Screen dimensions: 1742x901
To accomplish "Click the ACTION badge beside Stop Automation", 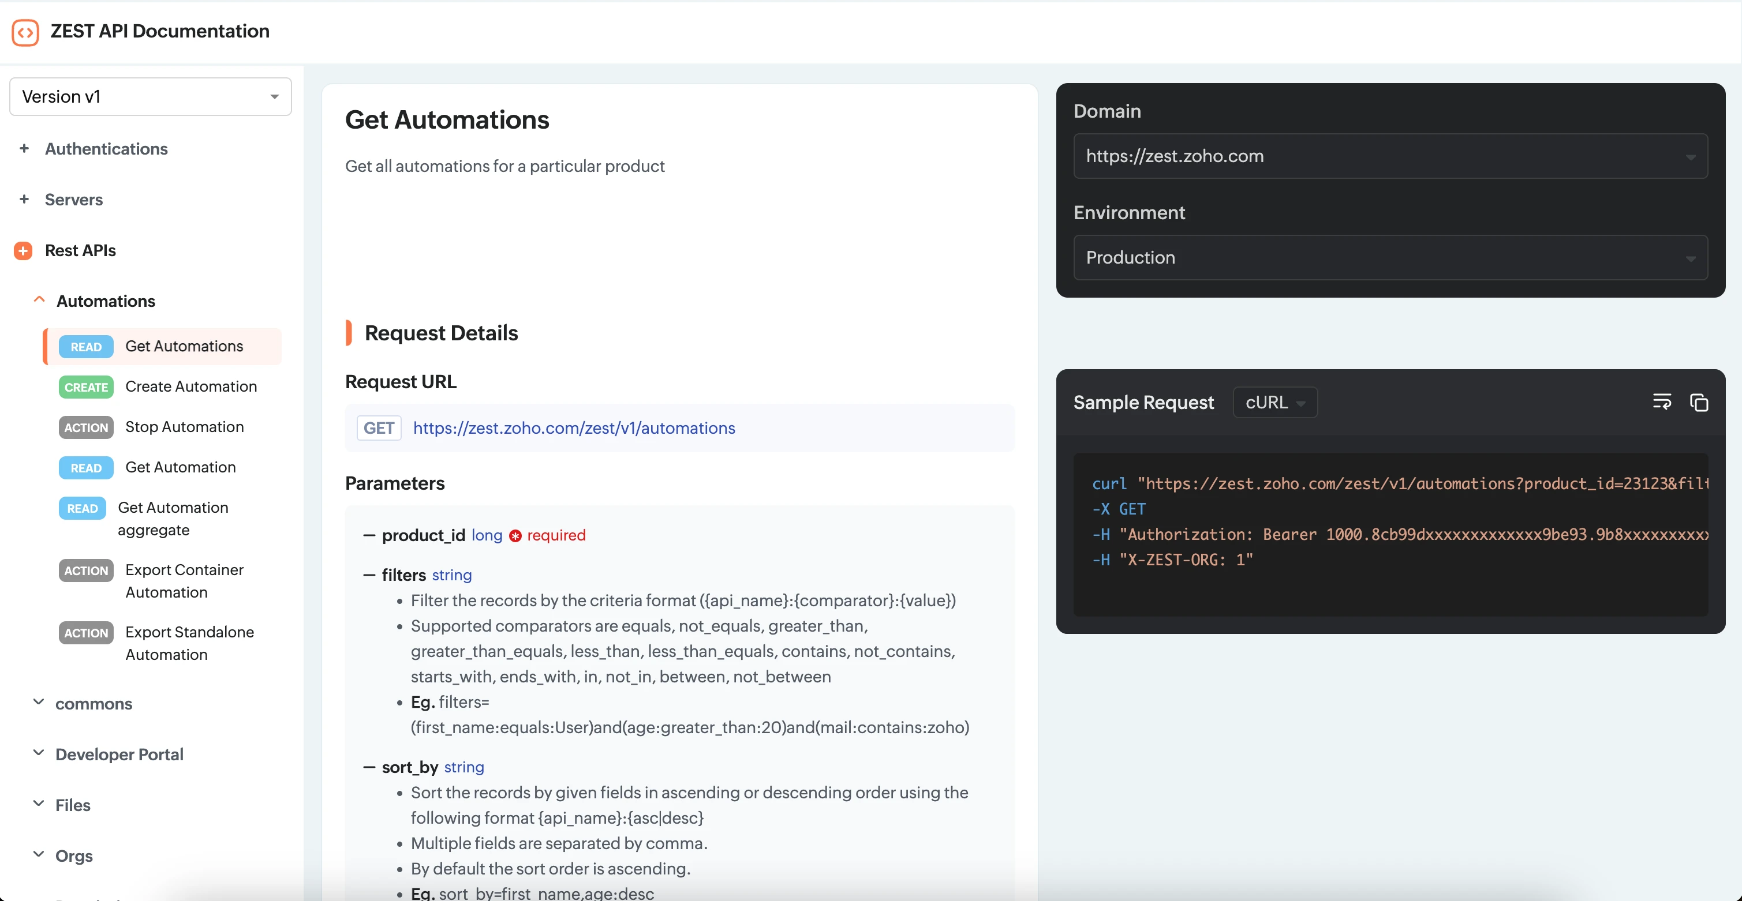I will coord(86,428).
